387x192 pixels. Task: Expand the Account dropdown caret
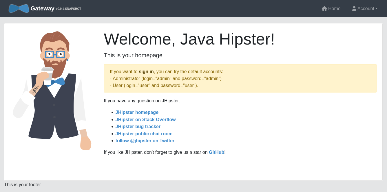pyautogui.click(x=377, y=8)
